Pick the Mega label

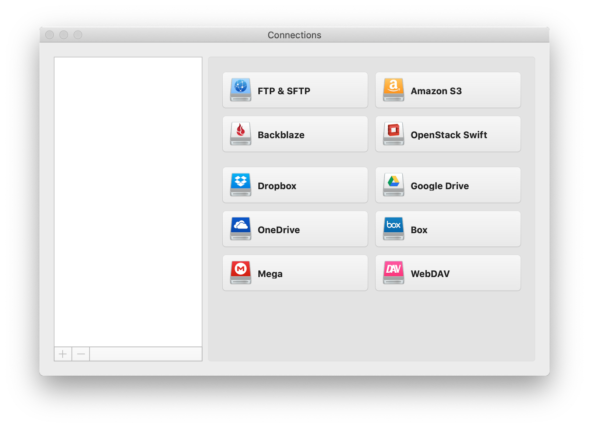click(x=270, y=274)
